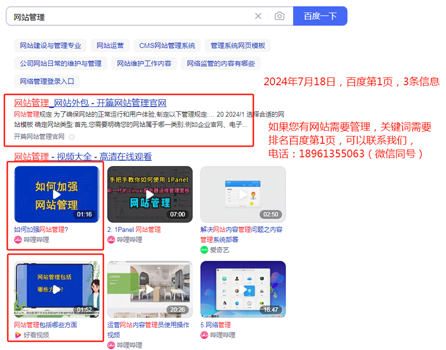Viewport: 446px width, 350px height.
Task: Click inside the search input field
Action: [109, 16]
